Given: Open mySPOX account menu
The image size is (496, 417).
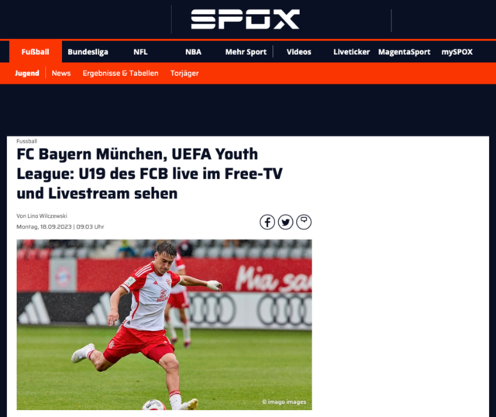Looking at the screenshot, I should point(457,52).
